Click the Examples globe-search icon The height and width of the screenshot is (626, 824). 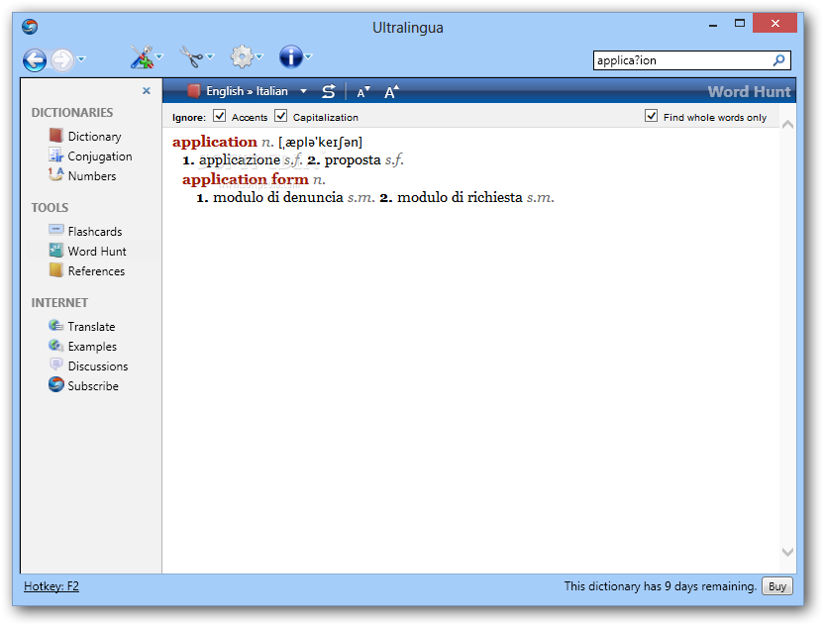pos(56,346)
